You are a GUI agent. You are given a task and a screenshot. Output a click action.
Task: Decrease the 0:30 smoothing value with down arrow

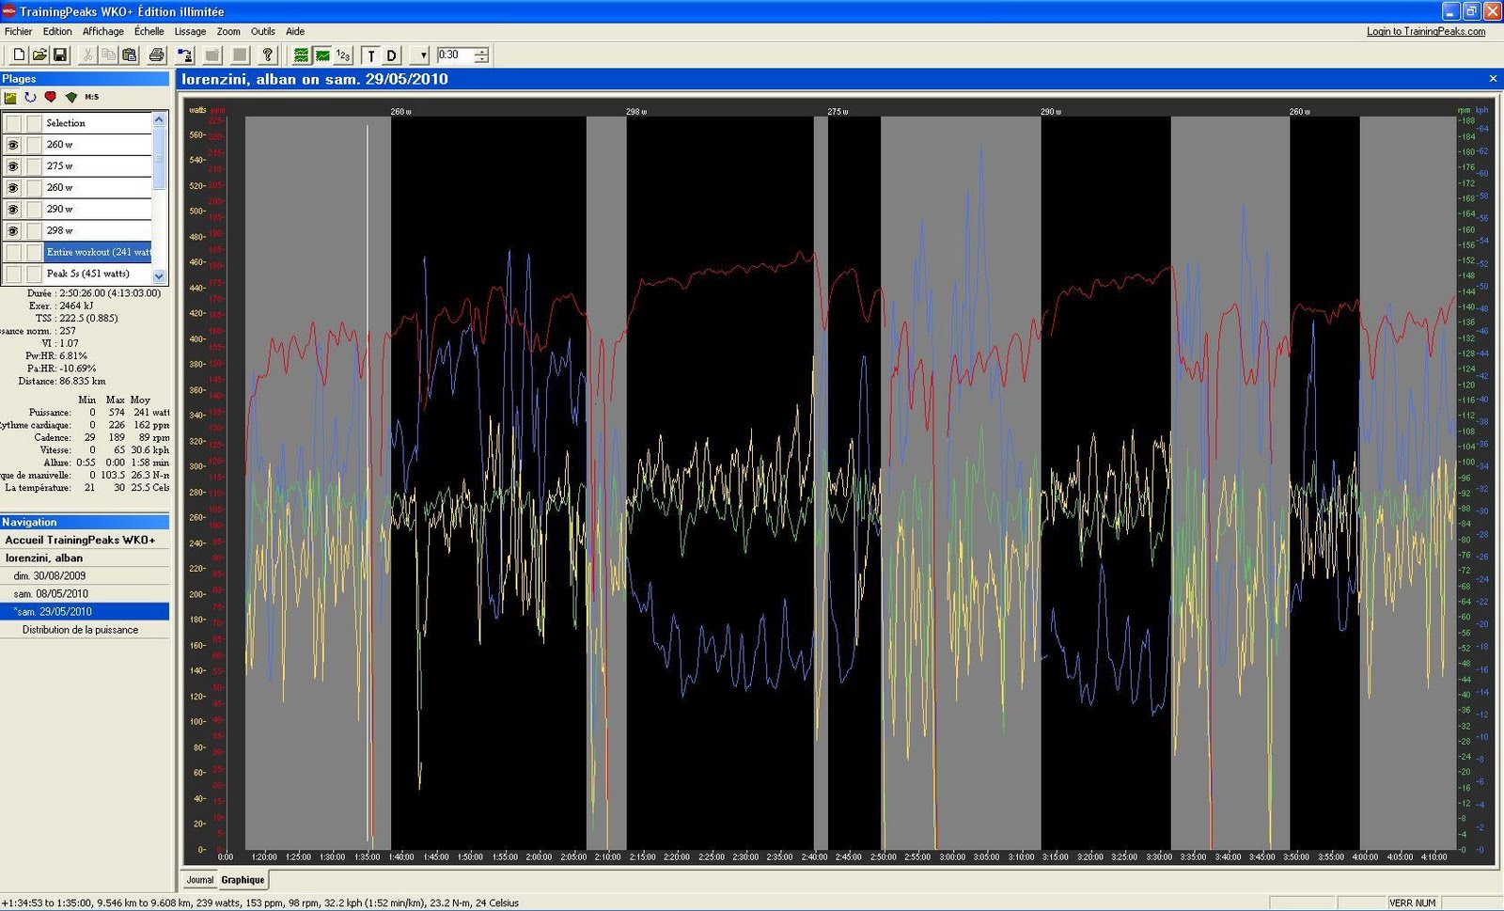coord(481,59)
